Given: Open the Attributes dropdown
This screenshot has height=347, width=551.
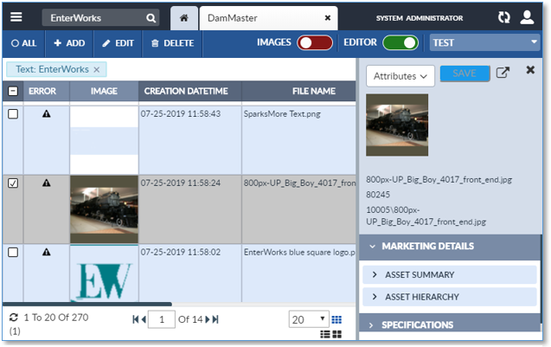Looking at the screenshot, I should click(x=400, y=76).
